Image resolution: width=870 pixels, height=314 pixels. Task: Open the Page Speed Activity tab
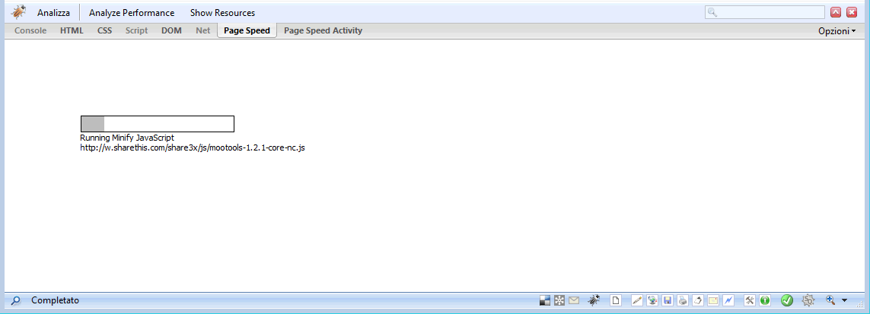point(323,30)
